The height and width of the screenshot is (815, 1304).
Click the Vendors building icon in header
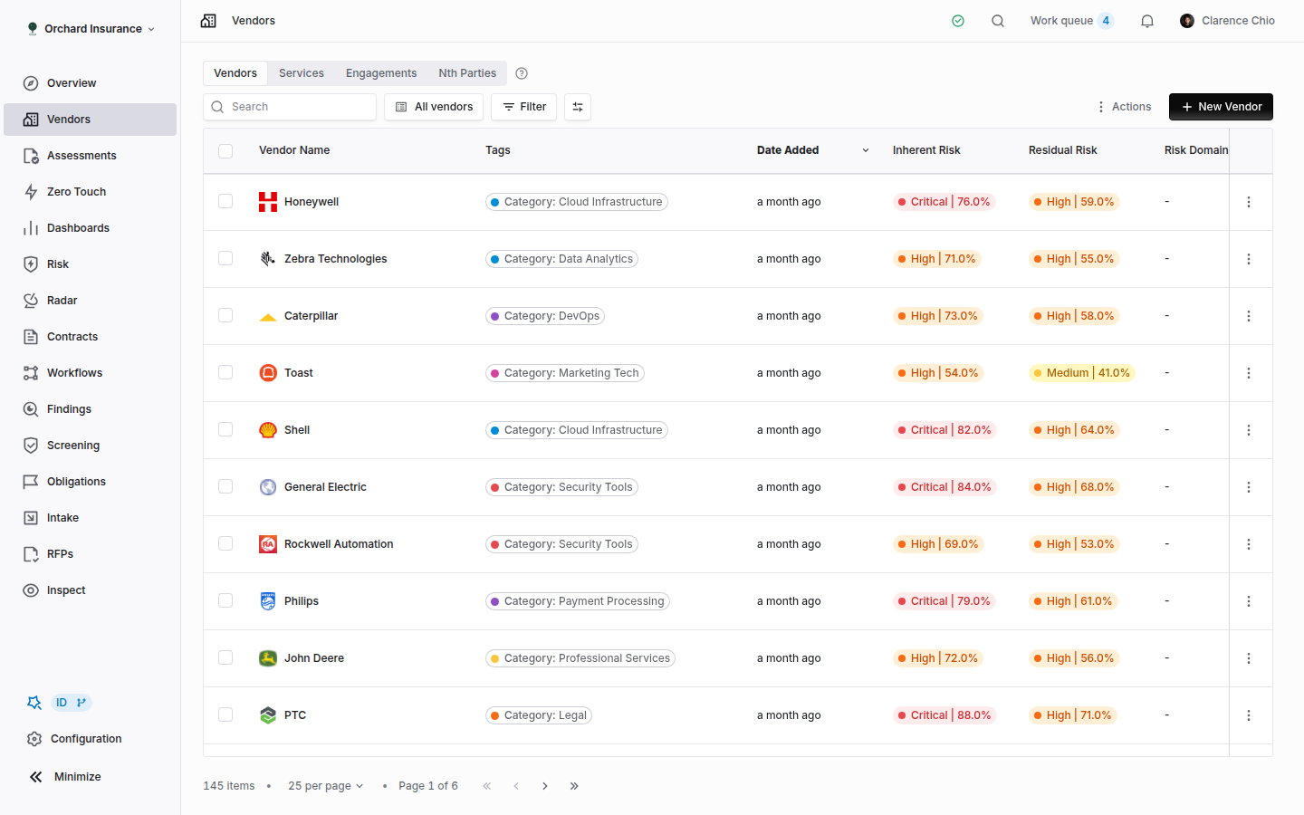208,21
